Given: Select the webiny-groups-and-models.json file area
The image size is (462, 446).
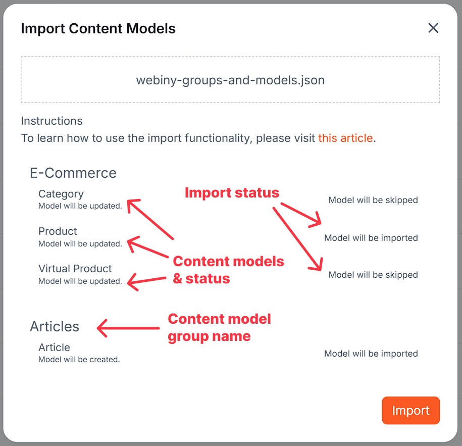Looking at the screenshot, I should 230,80.
